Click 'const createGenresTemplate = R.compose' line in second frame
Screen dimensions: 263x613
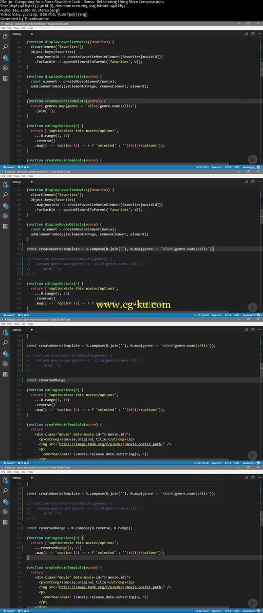pyautogui.click(x=121, y=249)
